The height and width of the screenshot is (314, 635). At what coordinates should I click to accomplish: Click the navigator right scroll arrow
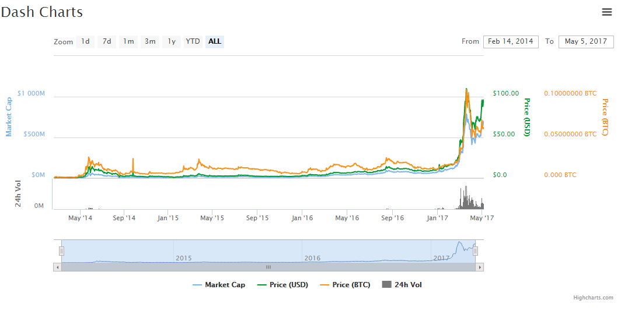pyautogui.click(x=480, y=267)
